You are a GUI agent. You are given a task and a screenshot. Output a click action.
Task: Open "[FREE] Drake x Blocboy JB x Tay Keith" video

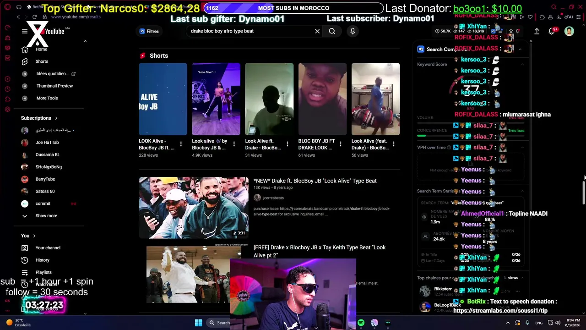[x=320, y=251]
